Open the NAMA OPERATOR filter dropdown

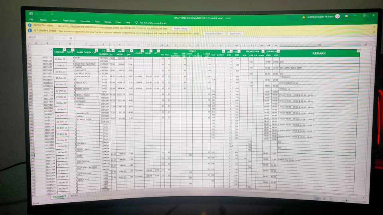[x=97, y=50]
